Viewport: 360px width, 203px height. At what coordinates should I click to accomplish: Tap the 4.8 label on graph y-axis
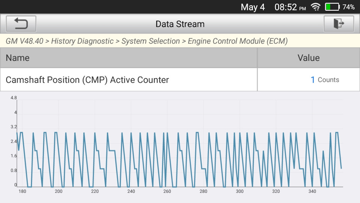click(13, 98)
